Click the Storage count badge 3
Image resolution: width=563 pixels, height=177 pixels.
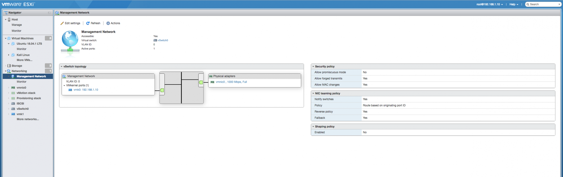click(x=48, y=65)
